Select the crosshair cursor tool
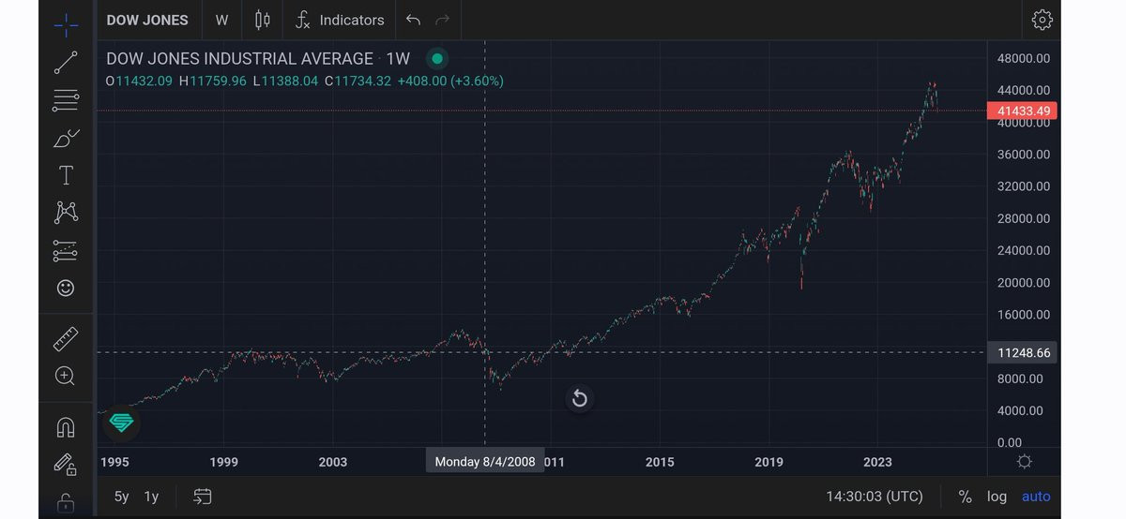This screenshot has height=519, width=1126. tap(66, 24)
